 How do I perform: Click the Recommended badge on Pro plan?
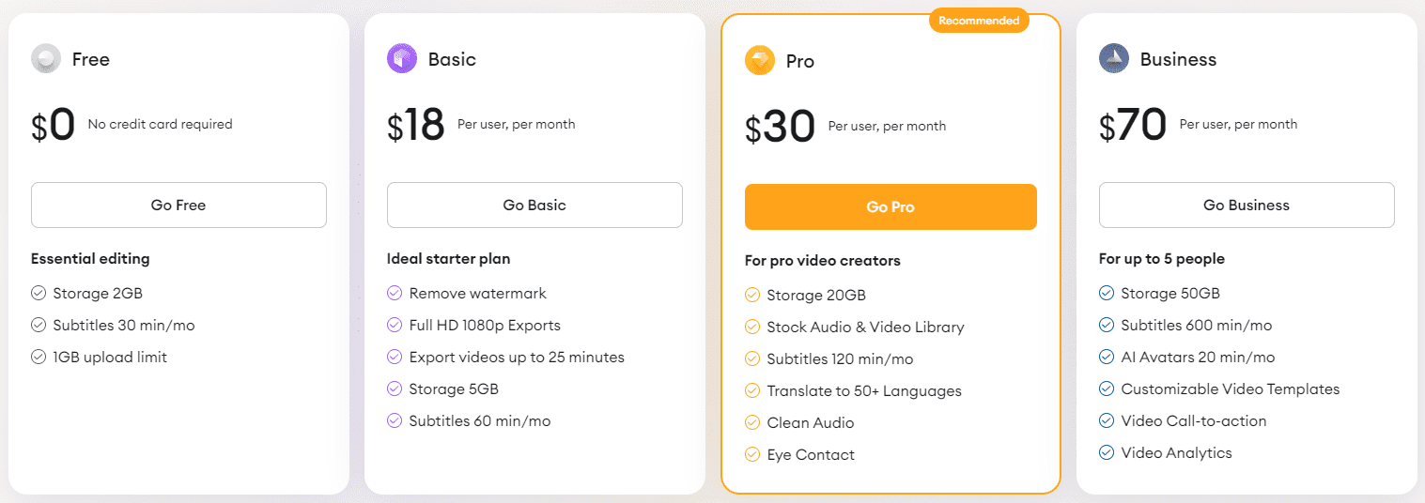click(x=979, y=21)
